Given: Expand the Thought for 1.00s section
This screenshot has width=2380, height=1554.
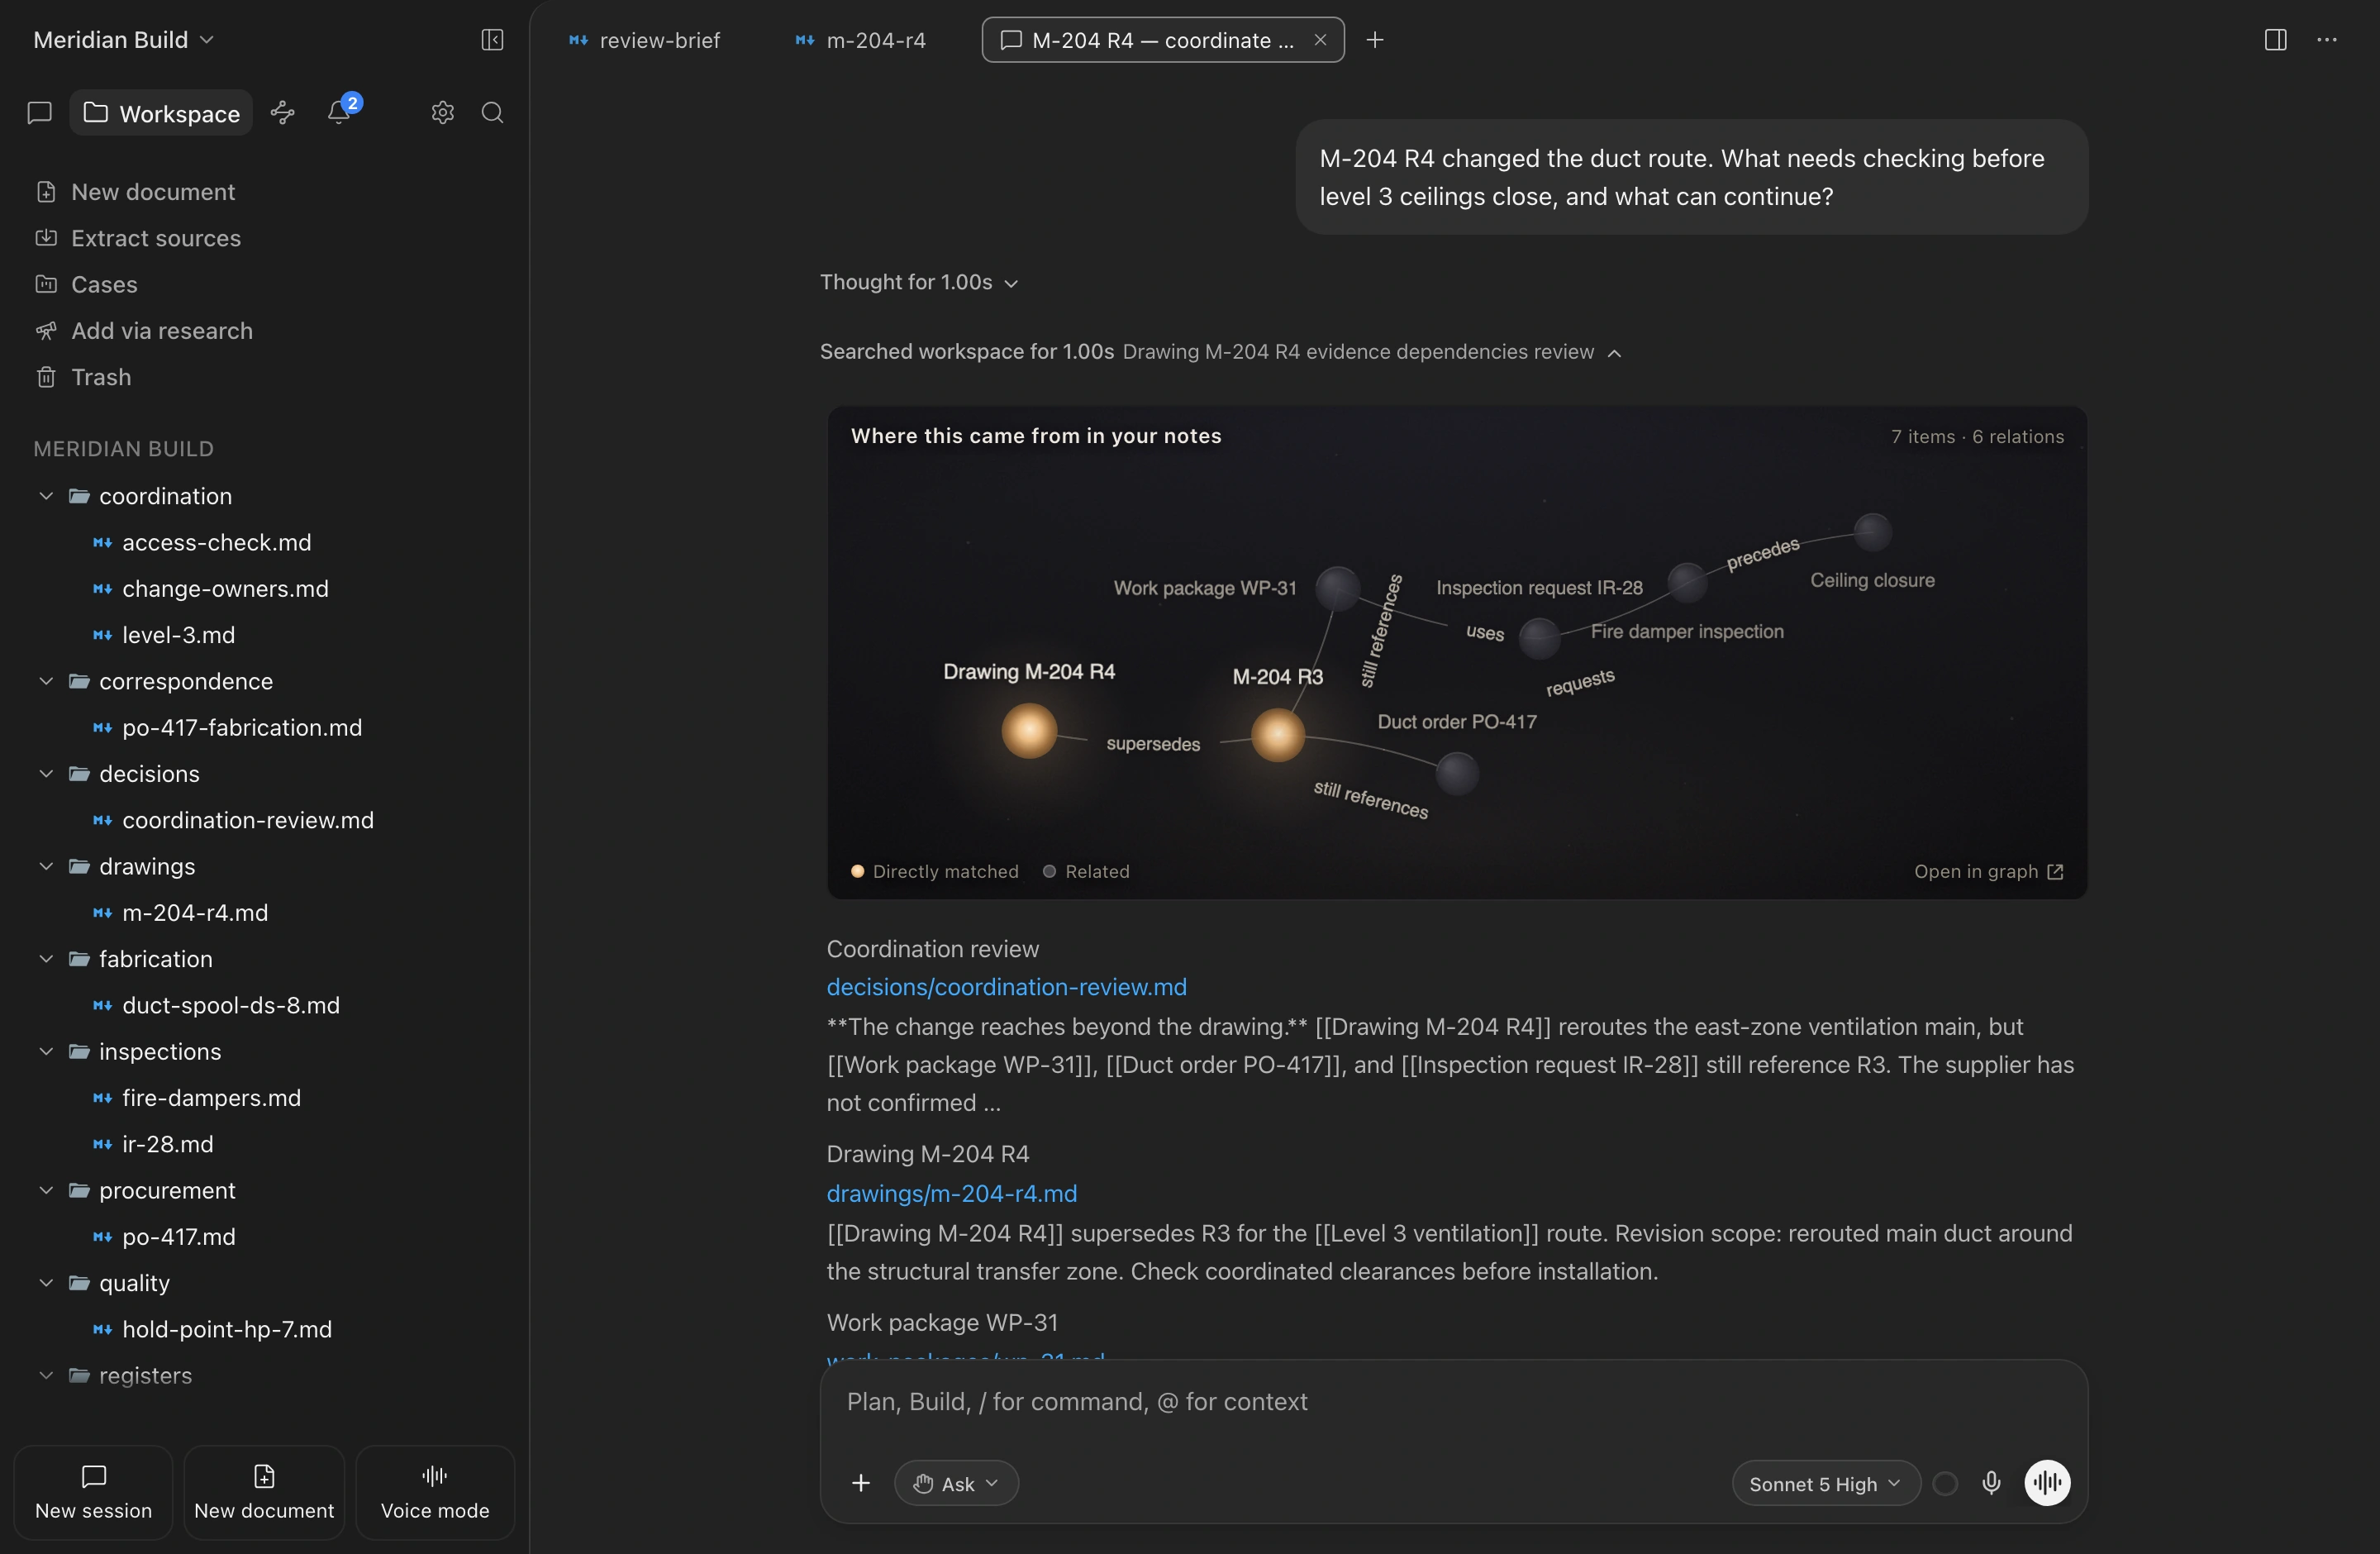Looking at the screenshot, I should click(x=919, y=283).
